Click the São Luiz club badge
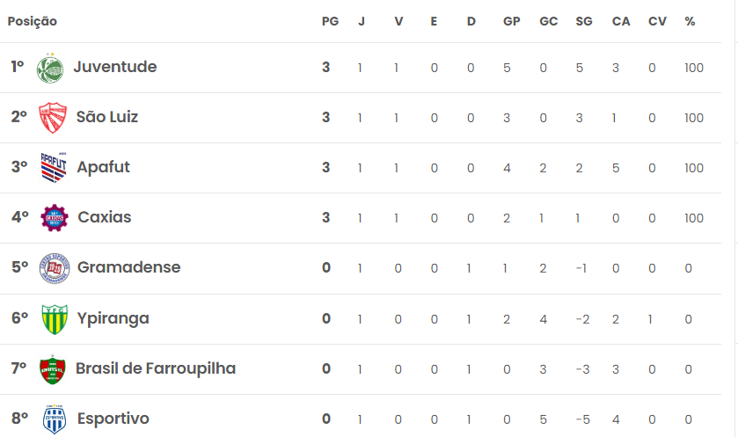Viewport: 738px width, 437px height. 52,118
